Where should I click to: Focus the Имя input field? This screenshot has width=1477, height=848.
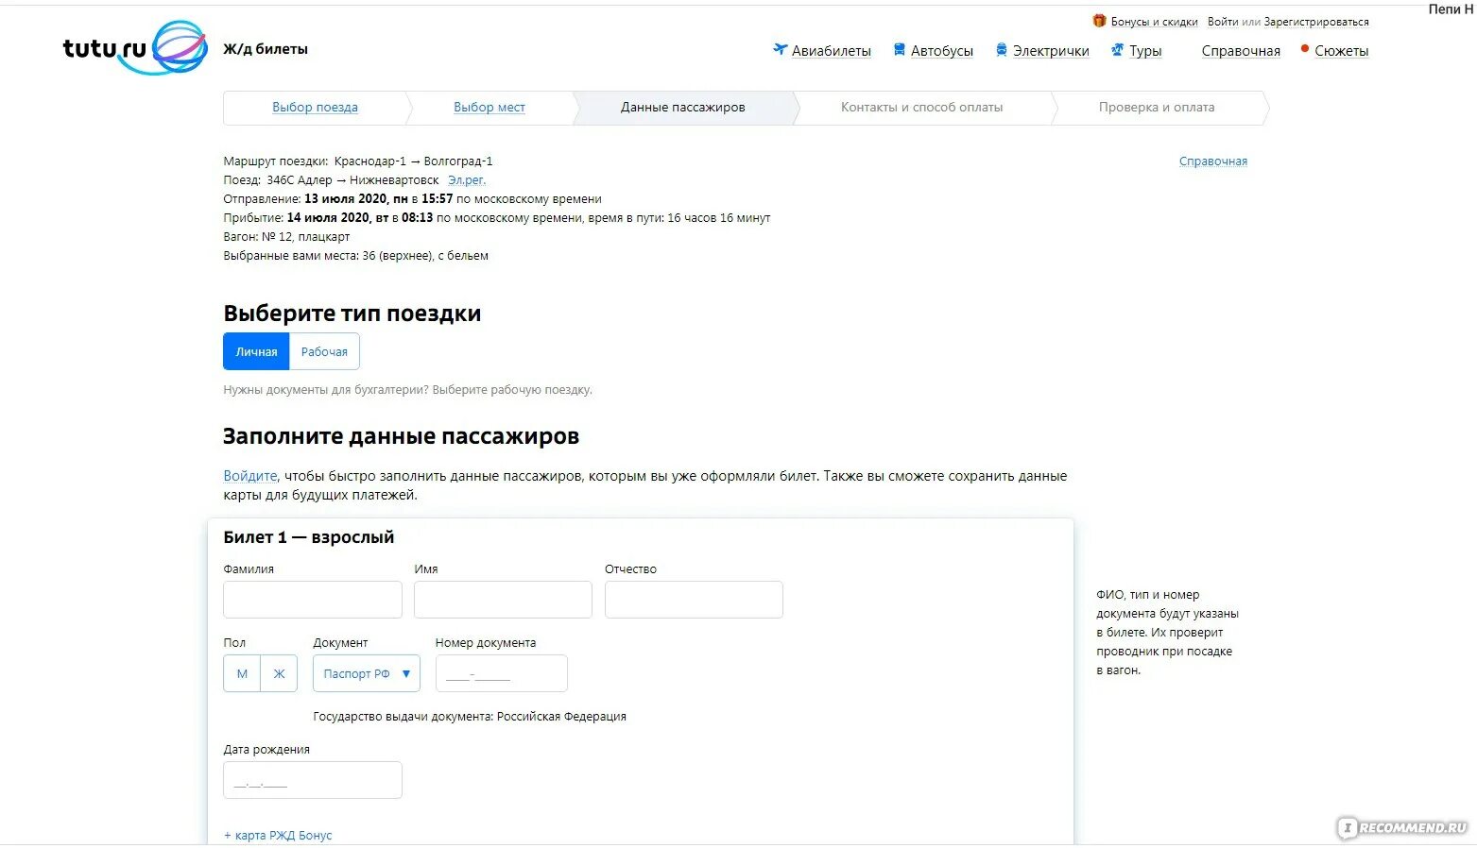503,600
